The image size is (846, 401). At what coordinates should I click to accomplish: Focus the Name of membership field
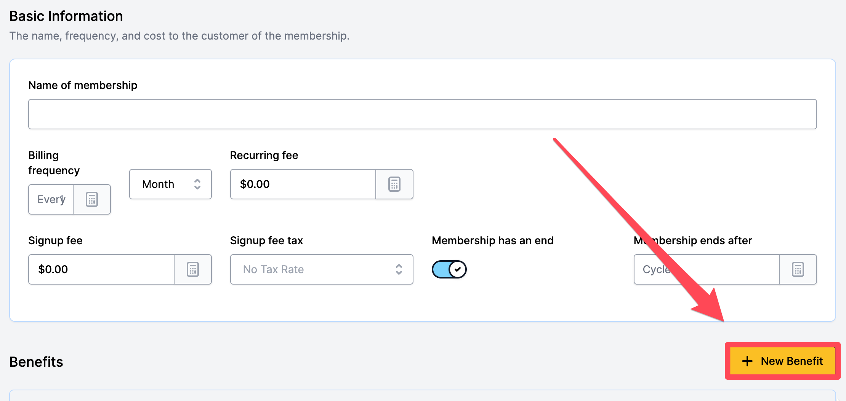click(422, 114)
